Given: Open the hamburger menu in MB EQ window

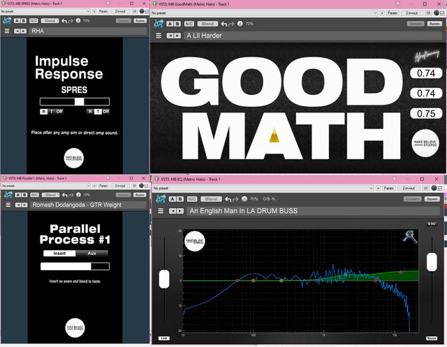Looking at the screenshot, I should click(161, 211).
